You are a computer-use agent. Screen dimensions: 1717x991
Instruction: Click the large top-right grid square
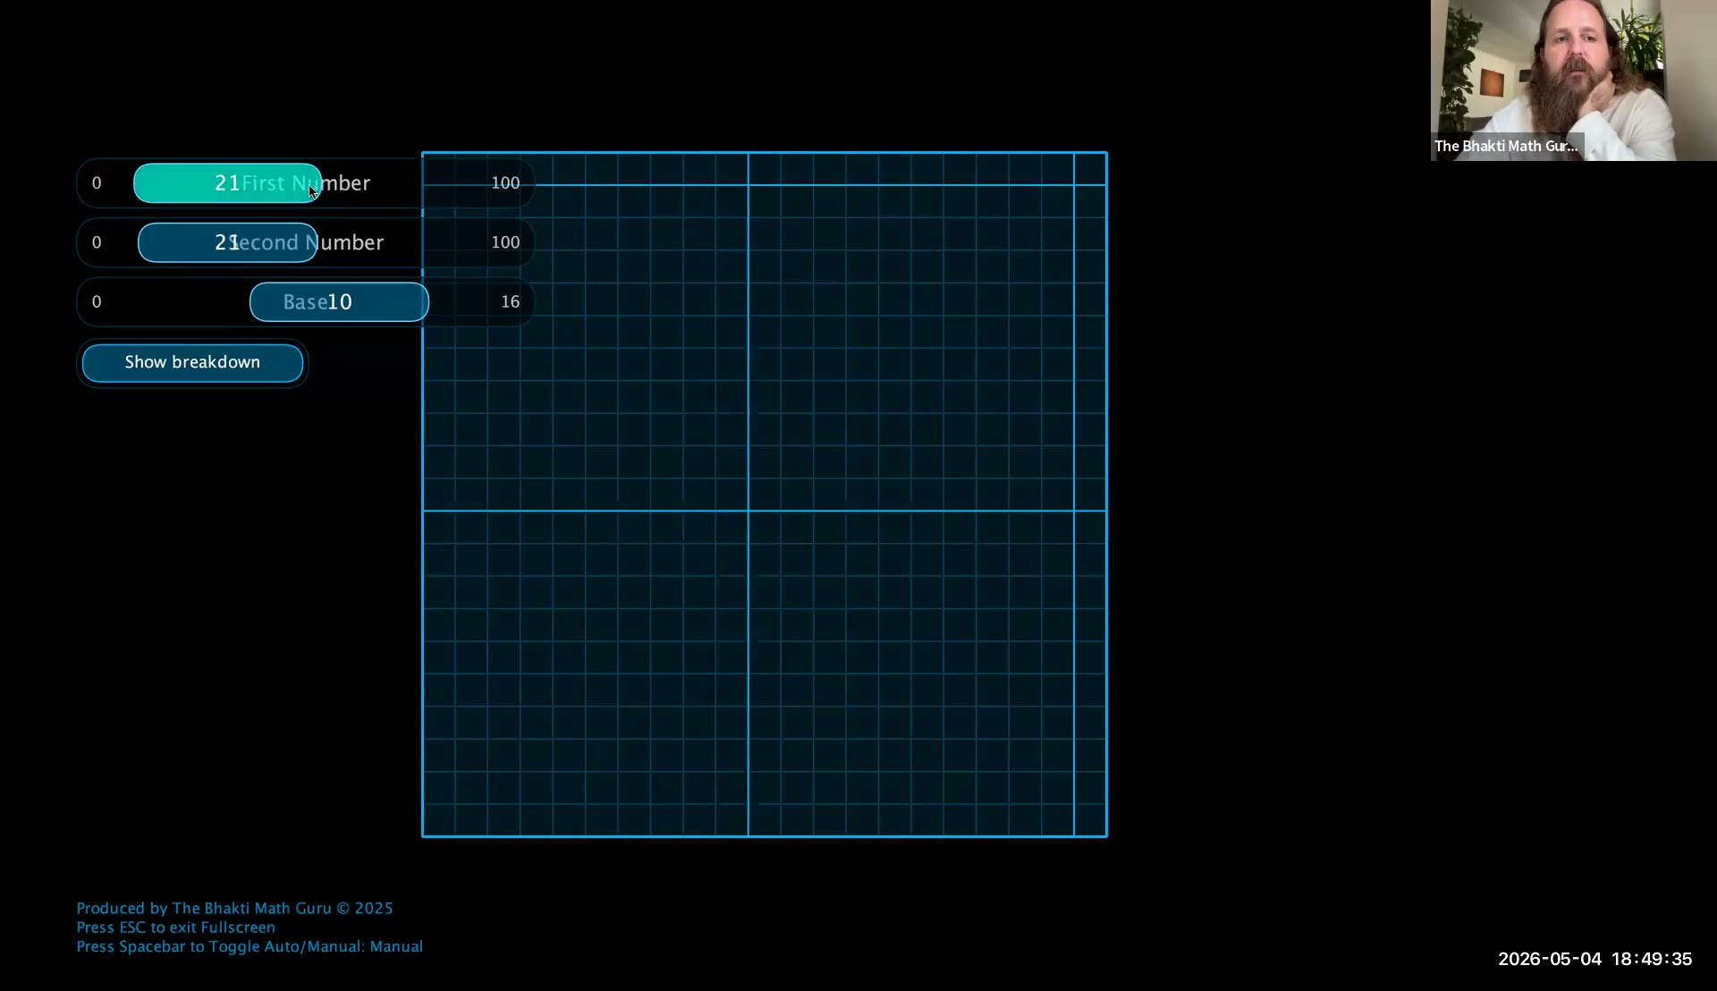911,348
